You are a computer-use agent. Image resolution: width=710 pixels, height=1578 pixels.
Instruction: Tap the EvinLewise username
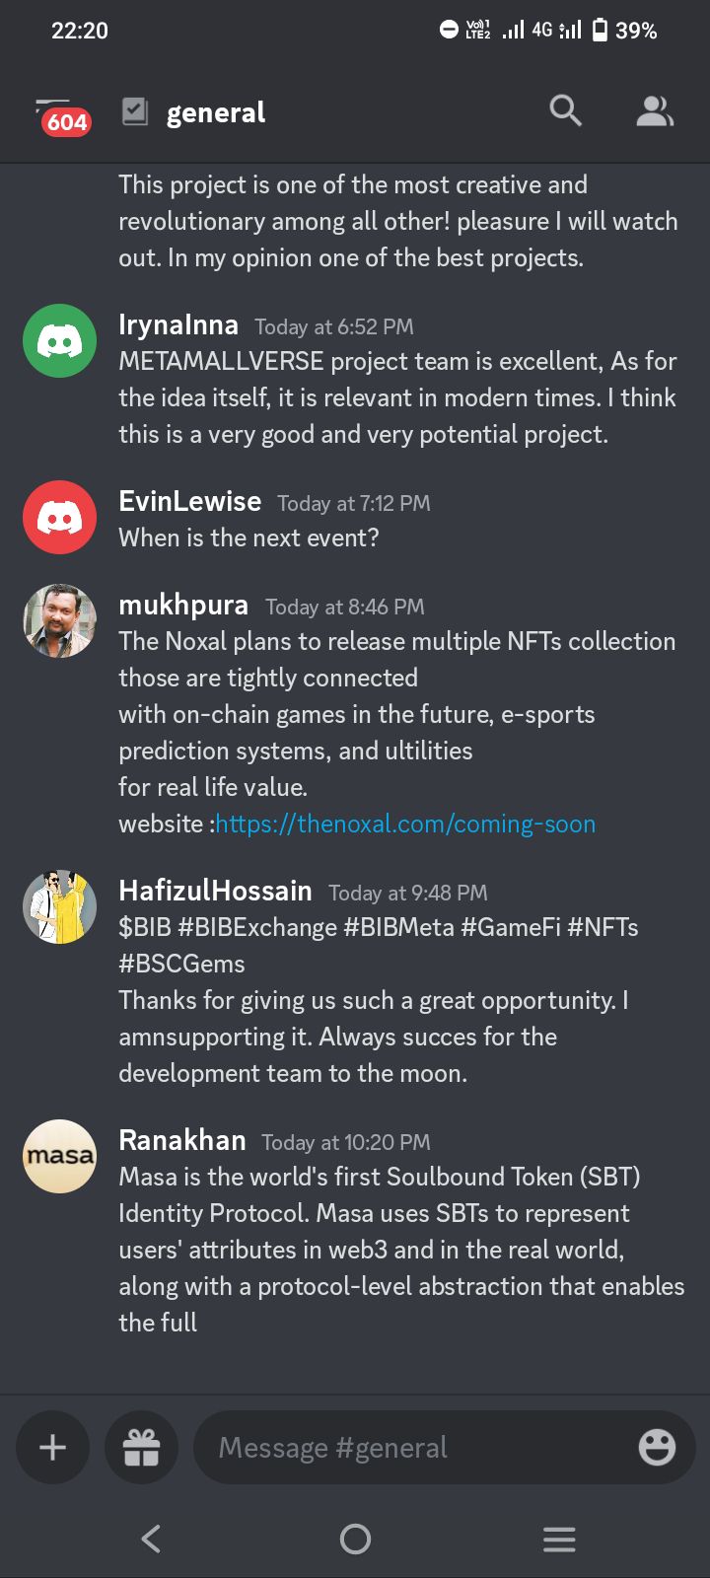pos(190,502)
